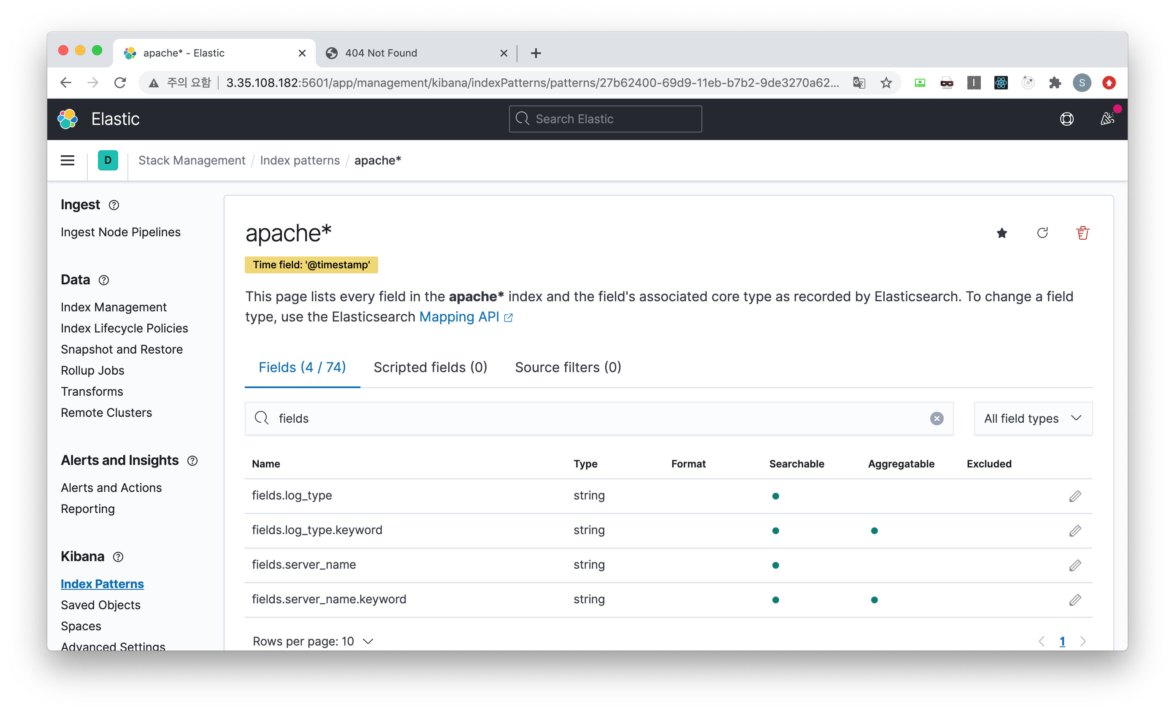The height and width of the screenshot is (713, 1175).
Task: Refresh the apache* field list
Action: pos(1042,232)
